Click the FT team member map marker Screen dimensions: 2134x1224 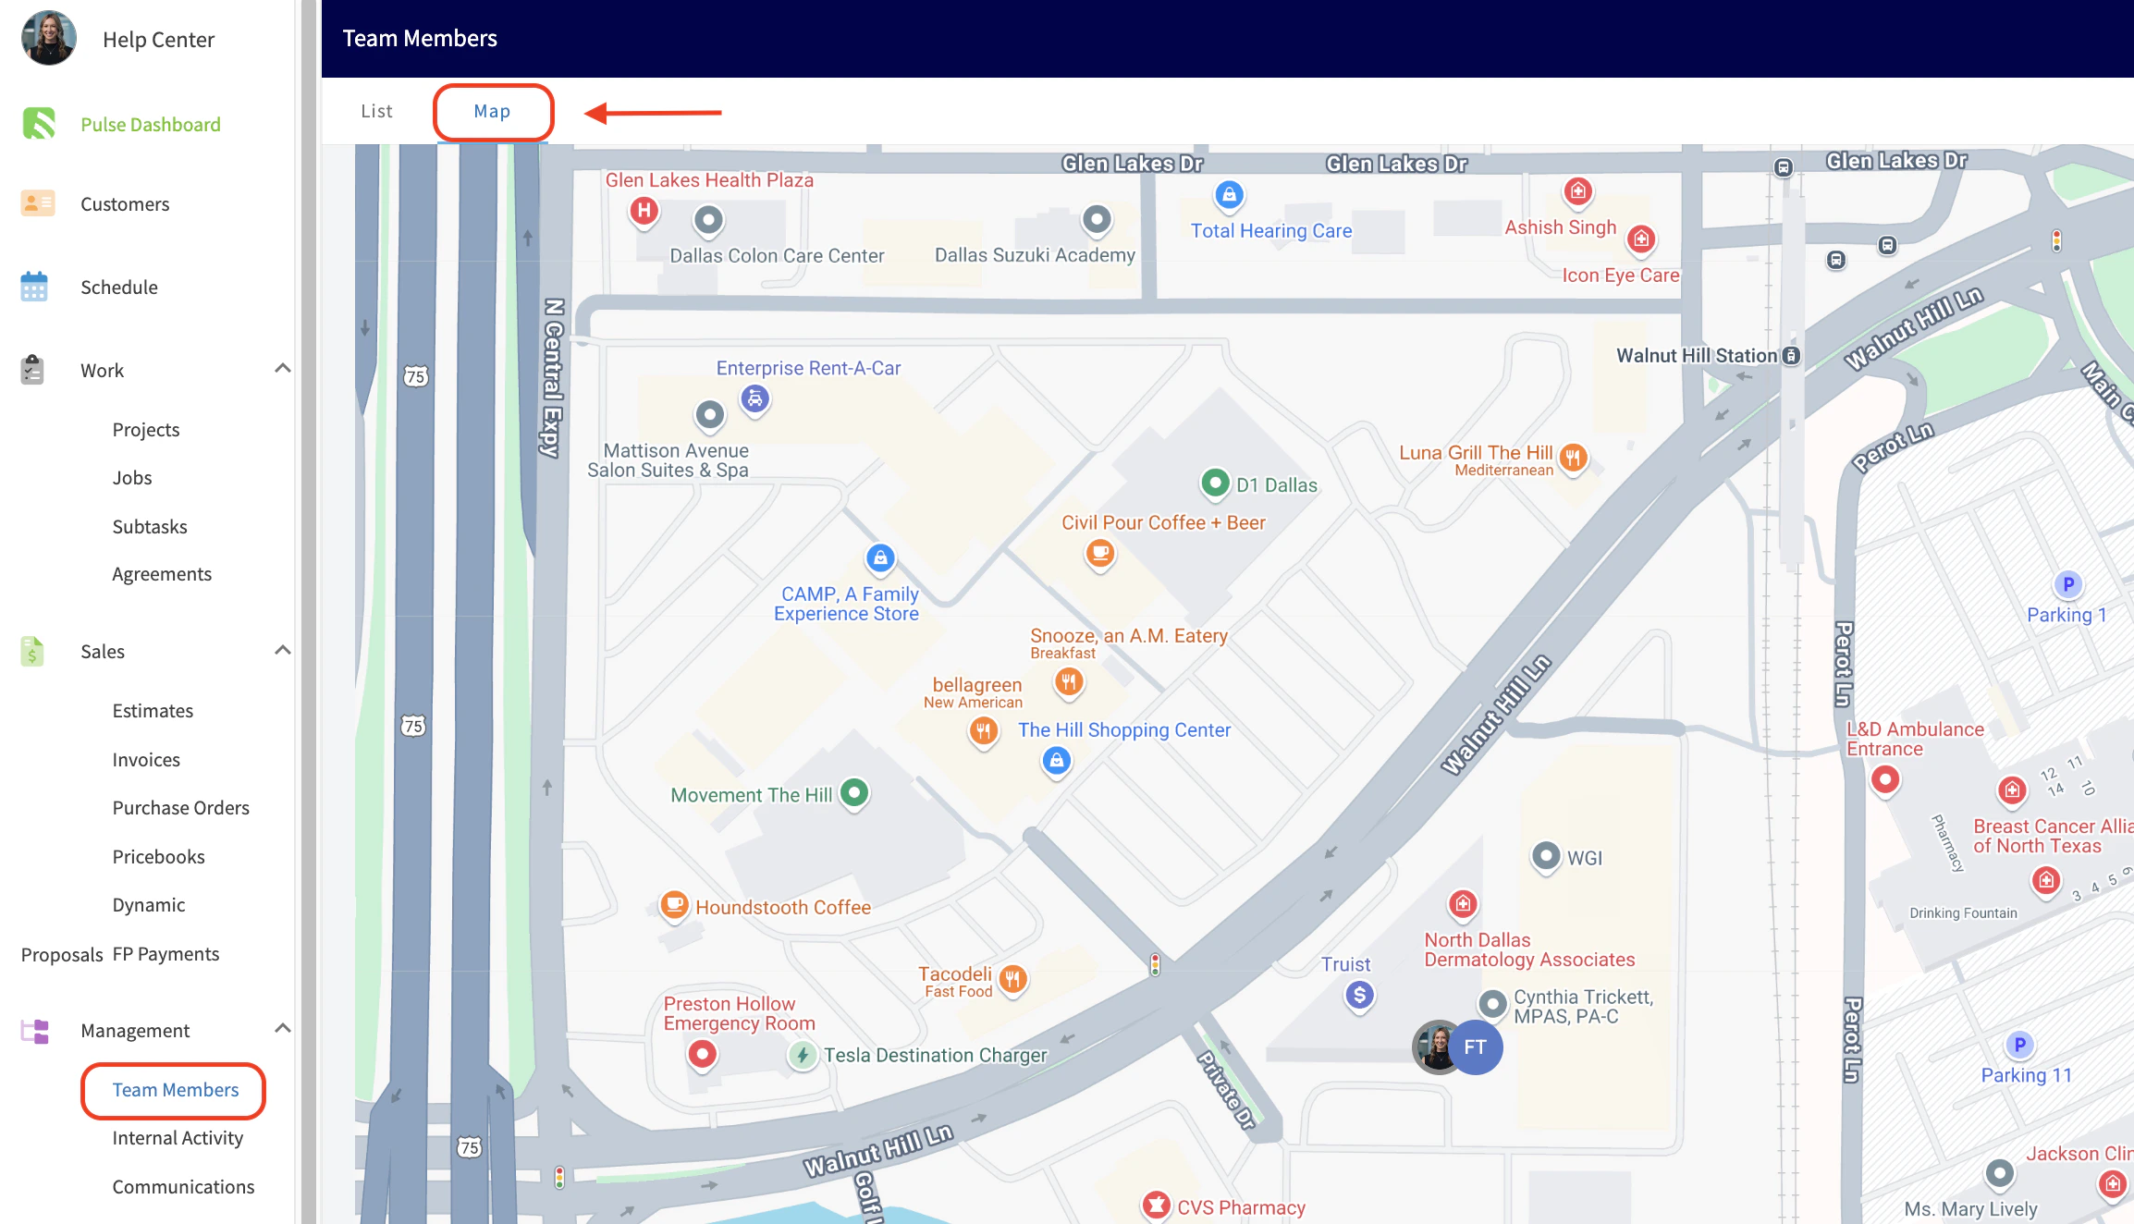click(x=1476, y=1047)
